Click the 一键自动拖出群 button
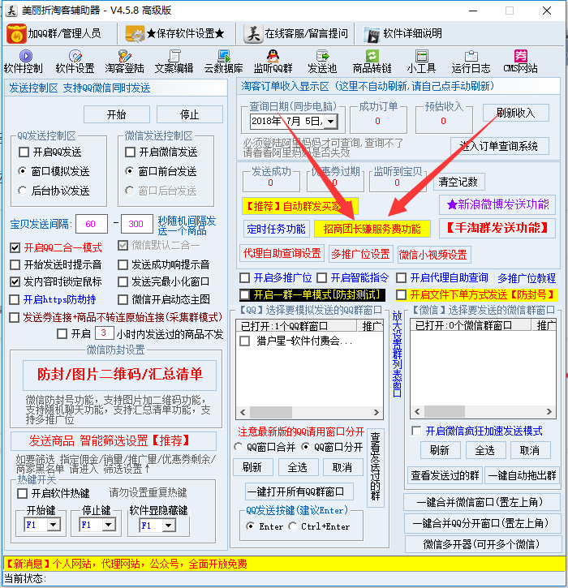Image resolution: width=568 pixels, height=588 pixels. [523, 475]
